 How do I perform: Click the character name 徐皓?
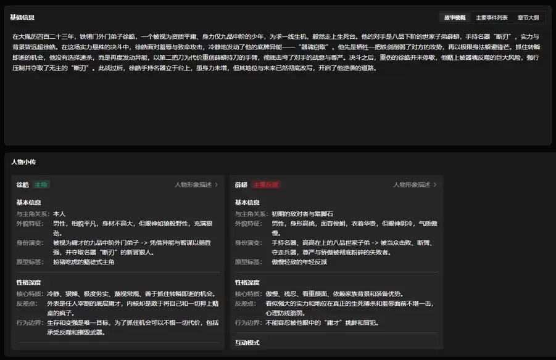pyautogui.click(x=22, y=184)
